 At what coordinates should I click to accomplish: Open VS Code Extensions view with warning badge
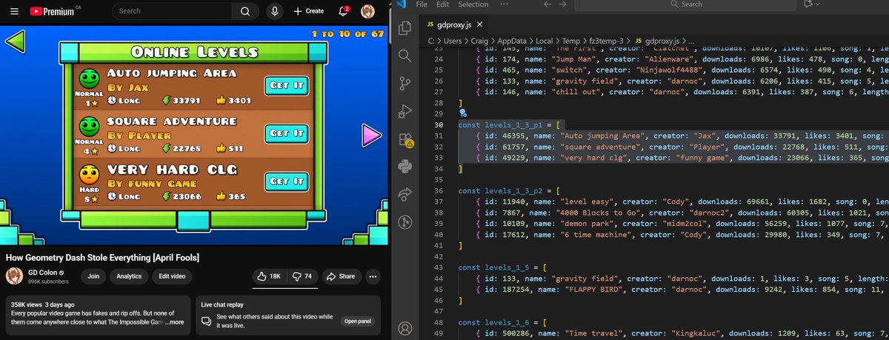[405, 139]
